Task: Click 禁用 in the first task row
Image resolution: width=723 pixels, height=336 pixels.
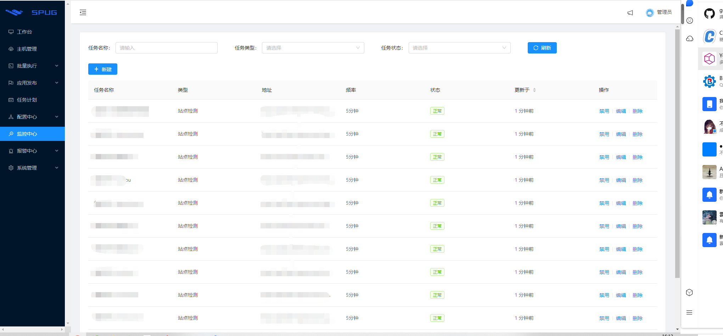Action: coord(604,111)
